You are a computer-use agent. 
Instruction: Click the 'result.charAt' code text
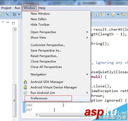(108, 29)
